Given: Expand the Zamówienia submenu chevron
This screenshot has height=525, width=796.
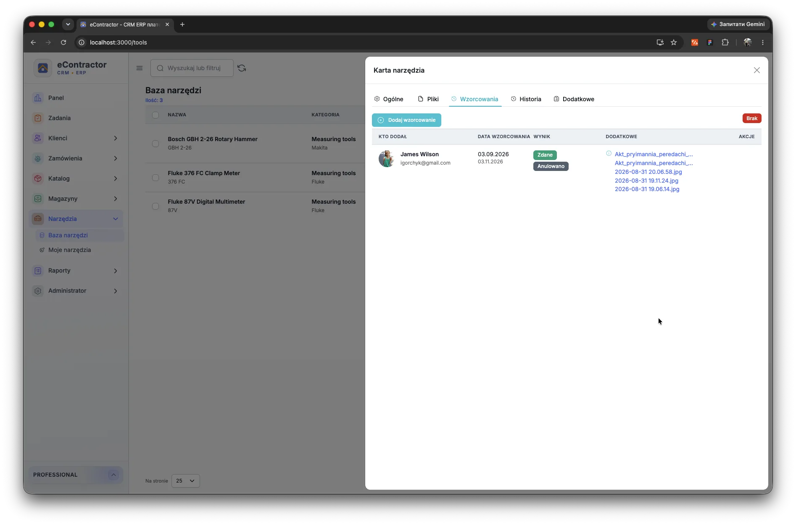Looking at the screenshot, I should point(116,158).
